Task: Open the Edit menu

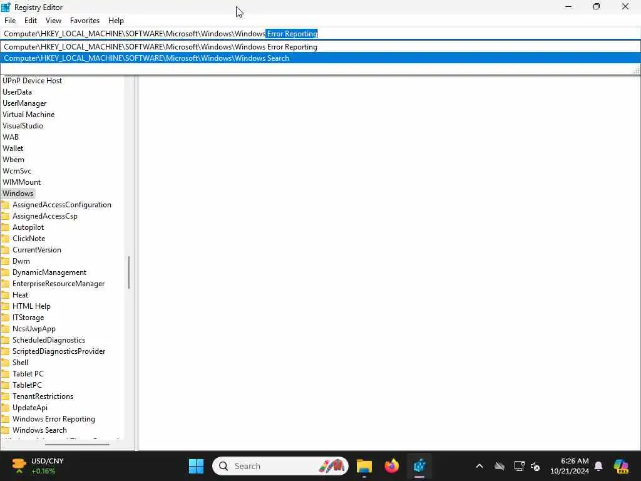Action: tap(31, 21)
